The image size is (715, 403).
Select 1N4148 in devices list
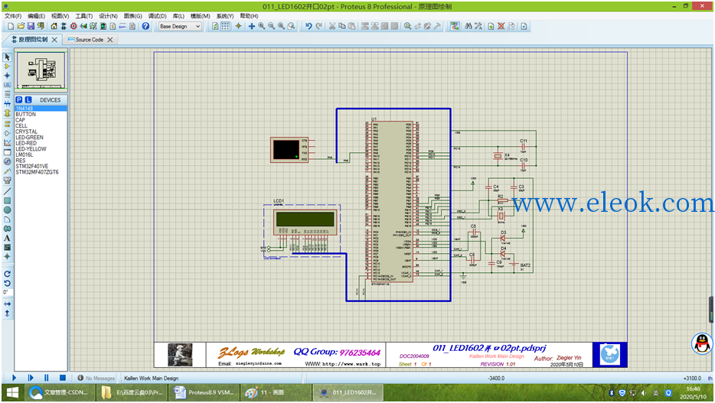(41, 109)
